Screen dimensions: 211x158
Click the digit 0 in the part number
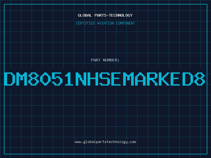click(45, 79)
